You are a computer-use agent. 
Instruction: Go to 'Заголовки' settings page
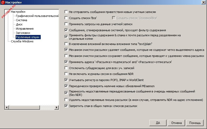pyautogui.click(x=23, y=33)
